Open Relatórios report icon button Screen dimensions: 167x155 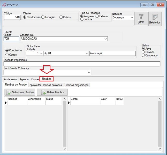155,19
